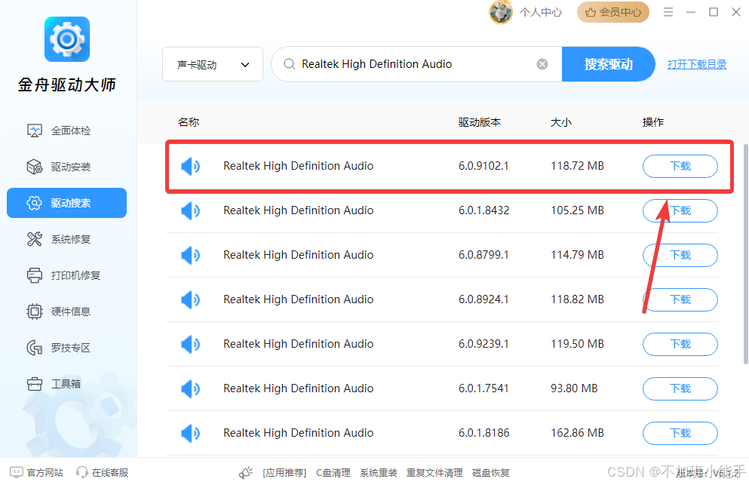Open 打印机修复 printer repair section
Viewport: 749px width, 485px height.
click(x=66, y=275)
